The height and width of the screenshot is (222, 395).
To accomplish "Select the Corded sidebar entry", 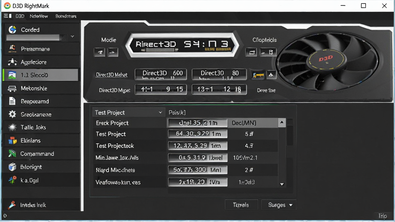I will click(x=41, y=30).
